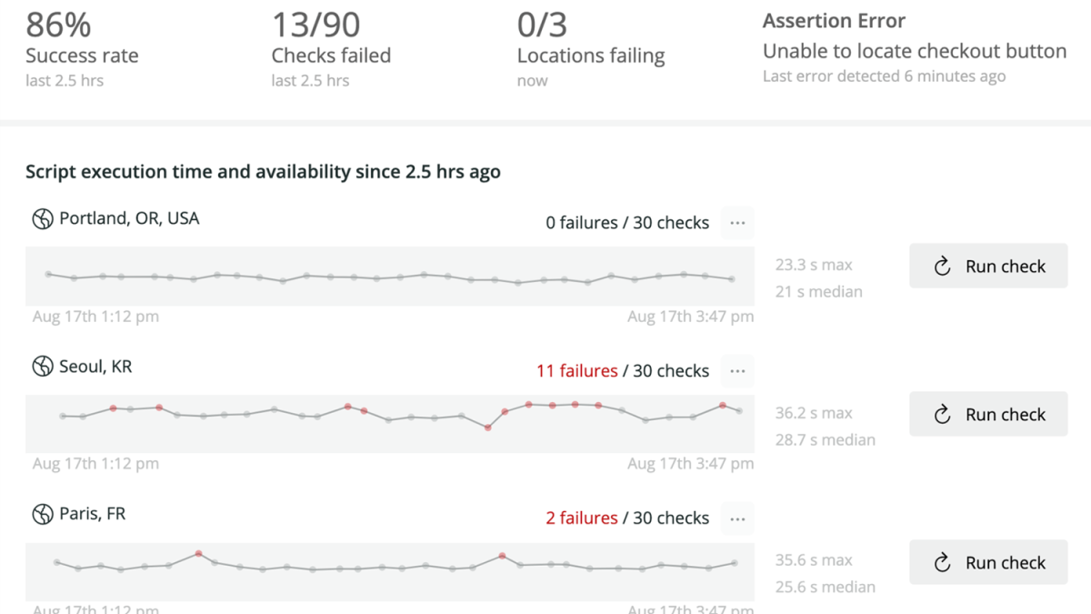
Task: Click the Assertion Error heading
Action: tap(834, 21)
